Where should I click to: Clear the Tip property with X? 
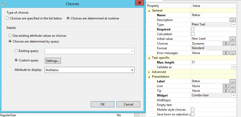(226, 91)
